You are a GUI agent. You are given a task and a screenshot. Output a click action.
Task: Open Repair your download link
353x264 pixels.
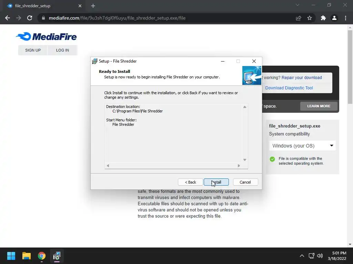[302, 77]
